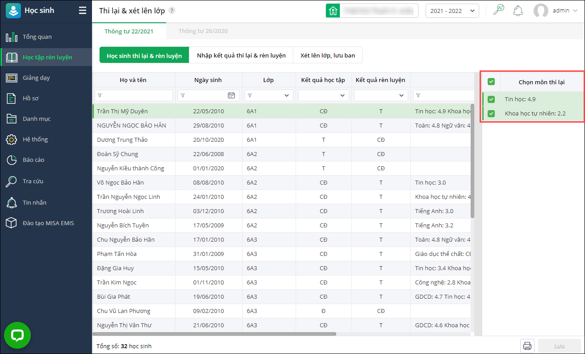Click the print icon beside Lưu
The height and width of the screenshot is (354, 585).
pos(527,346)
